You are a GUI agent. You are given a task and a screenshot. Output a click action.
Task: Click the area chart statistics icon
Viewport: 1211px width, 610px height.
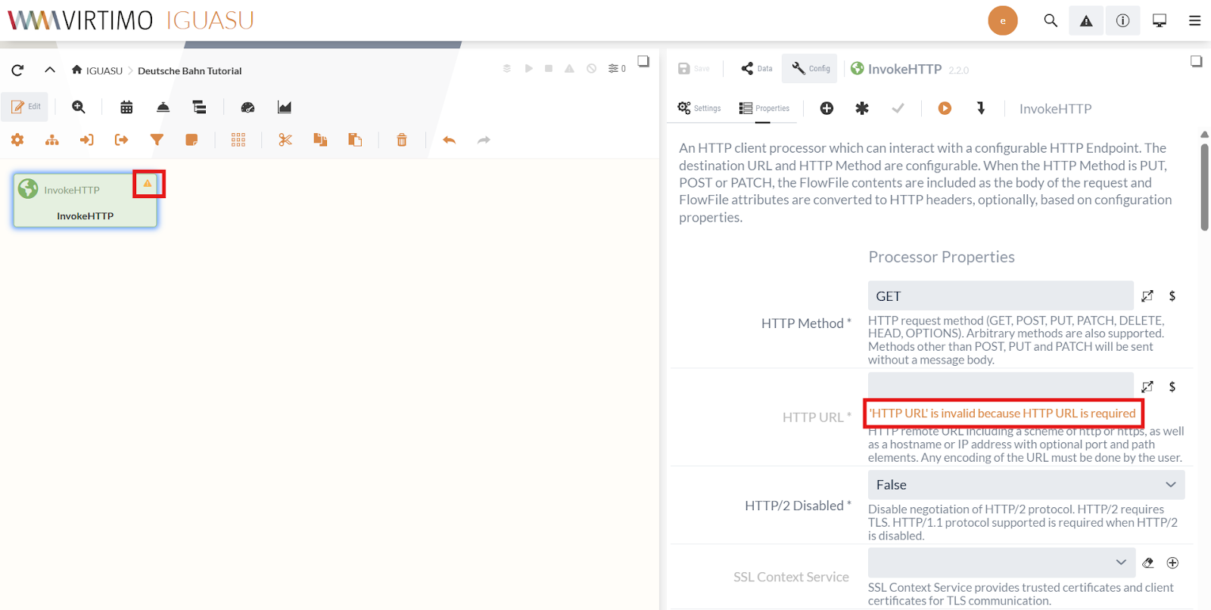(x=285, y=107)
